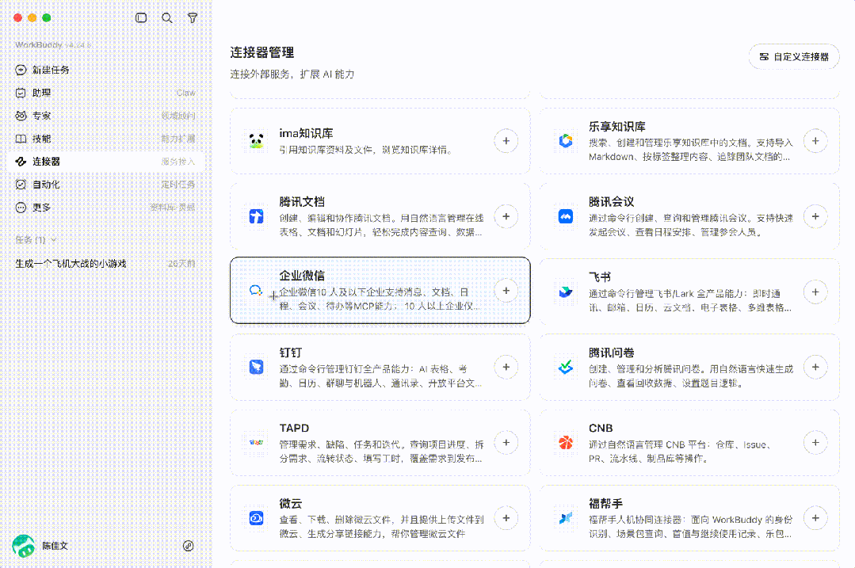Open 自动化 sidebar item
Screen dimensions: 855x568
pyautogui.click(x=106, y=185)
